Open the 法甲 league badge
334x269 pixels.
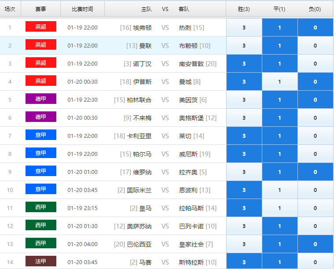click(x=41, y=261)
